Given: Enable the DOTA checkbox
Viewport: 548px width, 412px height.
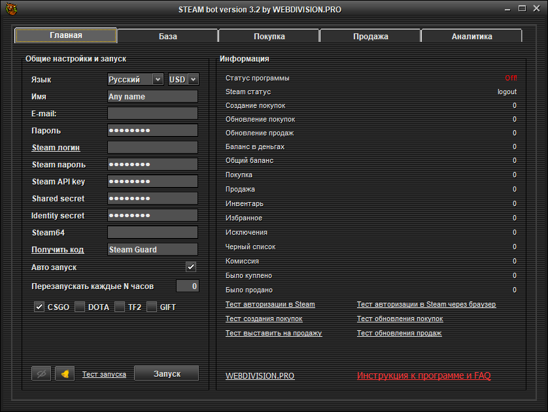Looking at the screenshot, I should tap(80, 307).
